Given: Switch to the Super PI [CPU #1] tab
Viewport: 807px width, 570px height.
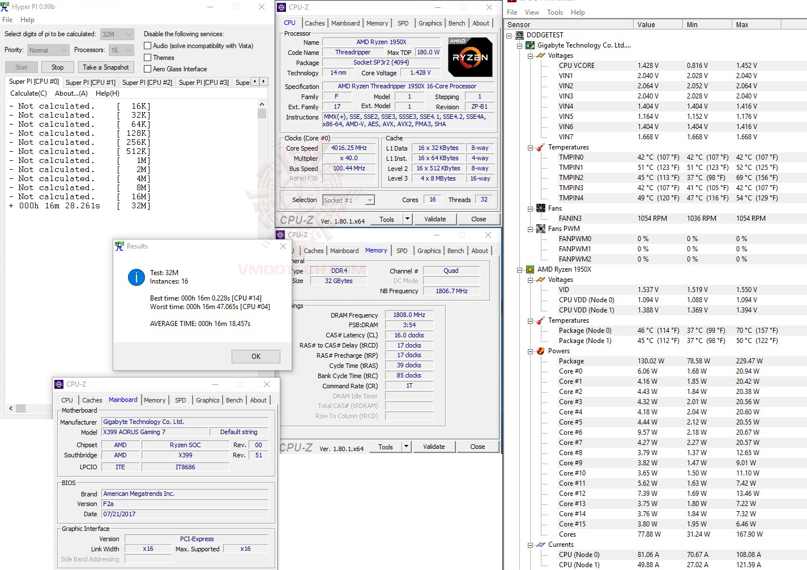Looking at the screenshot, I should pos(91,83).
